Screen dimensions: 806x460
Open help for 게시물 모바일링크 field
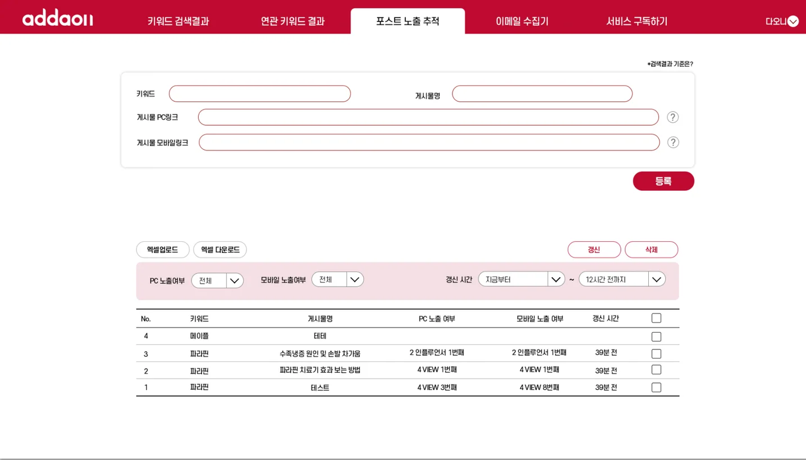(673, 142)
